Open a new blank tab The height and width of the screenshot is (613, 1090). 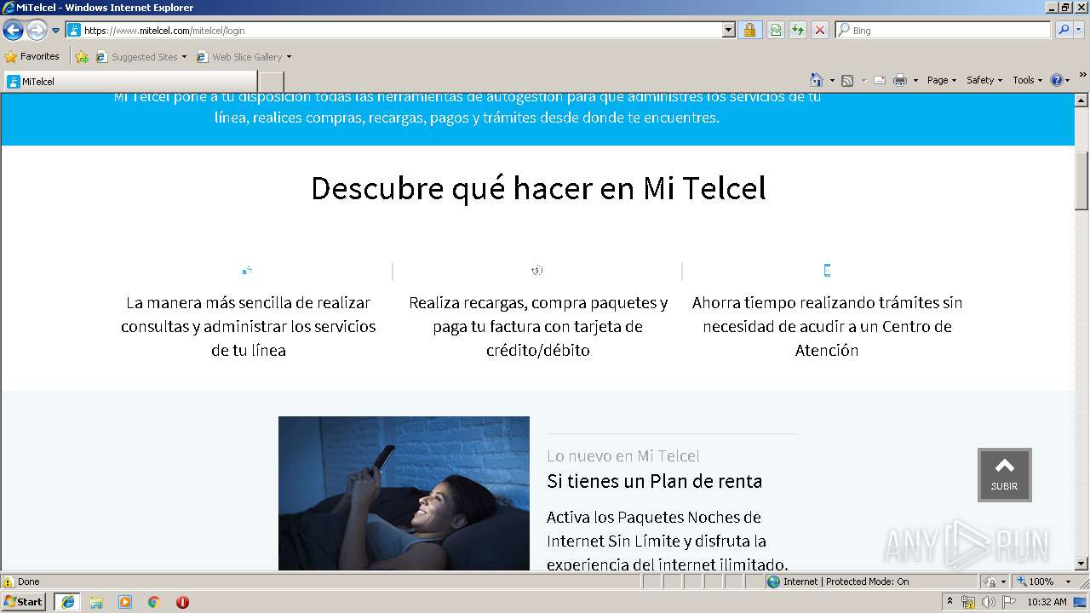[271, 81]
